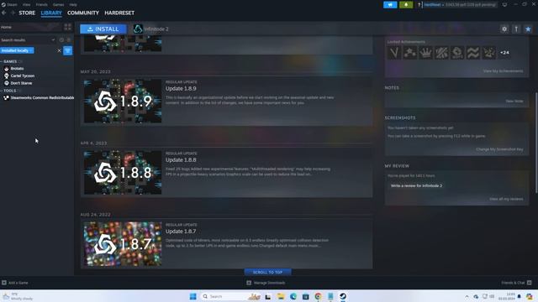Screen dimensions: 538x302
Task: Click Write a review for Infinitode 2
Action: (417, 185)
